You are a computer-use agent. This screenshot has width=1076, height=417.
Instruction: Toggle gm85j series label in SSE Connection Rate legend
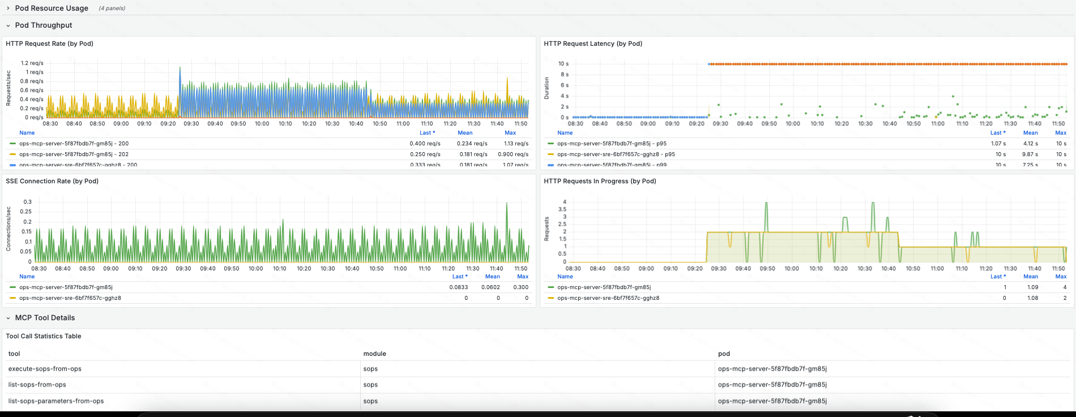tap(66, 287)
